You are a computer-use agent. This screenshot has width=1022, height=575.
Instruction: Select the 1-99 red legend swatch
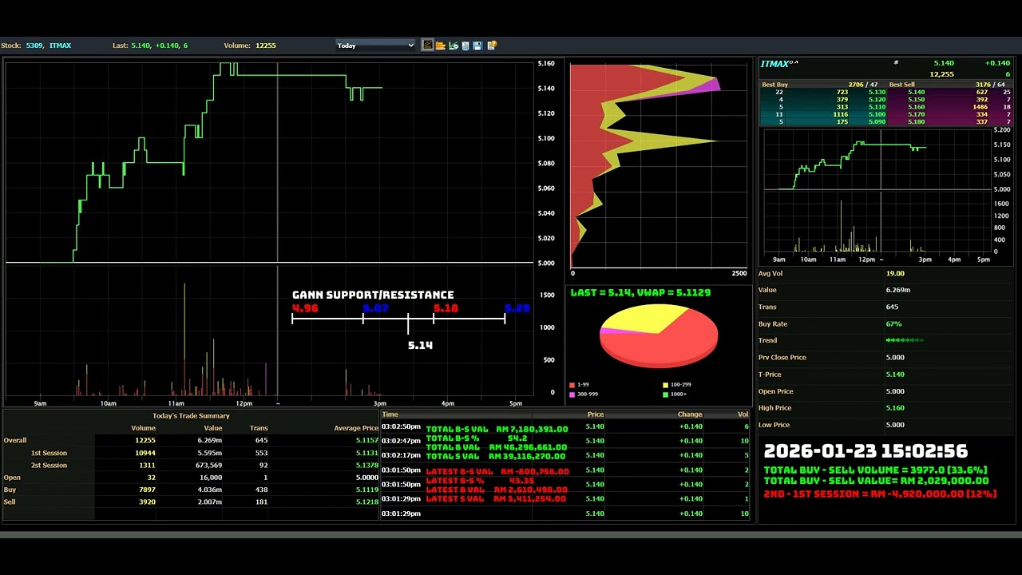572,385
